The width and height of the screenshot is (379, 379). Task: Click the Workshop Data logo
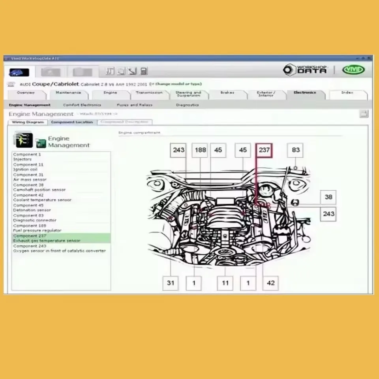click(x=305, y=70)
